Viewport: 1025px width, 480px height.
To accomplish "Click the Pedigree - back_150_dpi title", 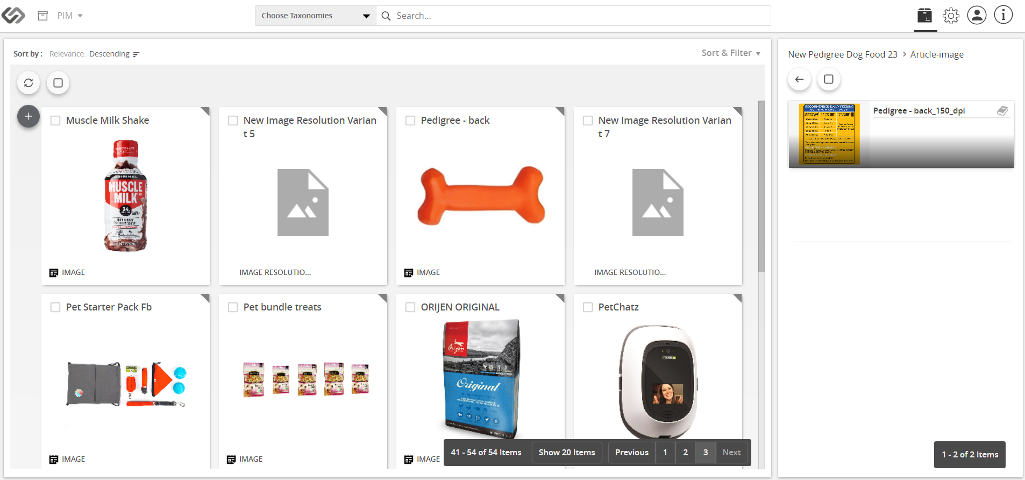I will pyautogui.click(x=919, y=111).
